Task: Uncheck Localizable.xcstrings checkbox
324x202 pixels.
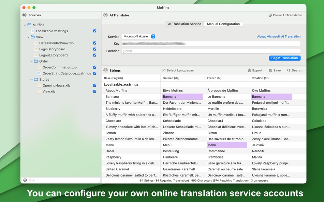Action: (x=94, y=31)
